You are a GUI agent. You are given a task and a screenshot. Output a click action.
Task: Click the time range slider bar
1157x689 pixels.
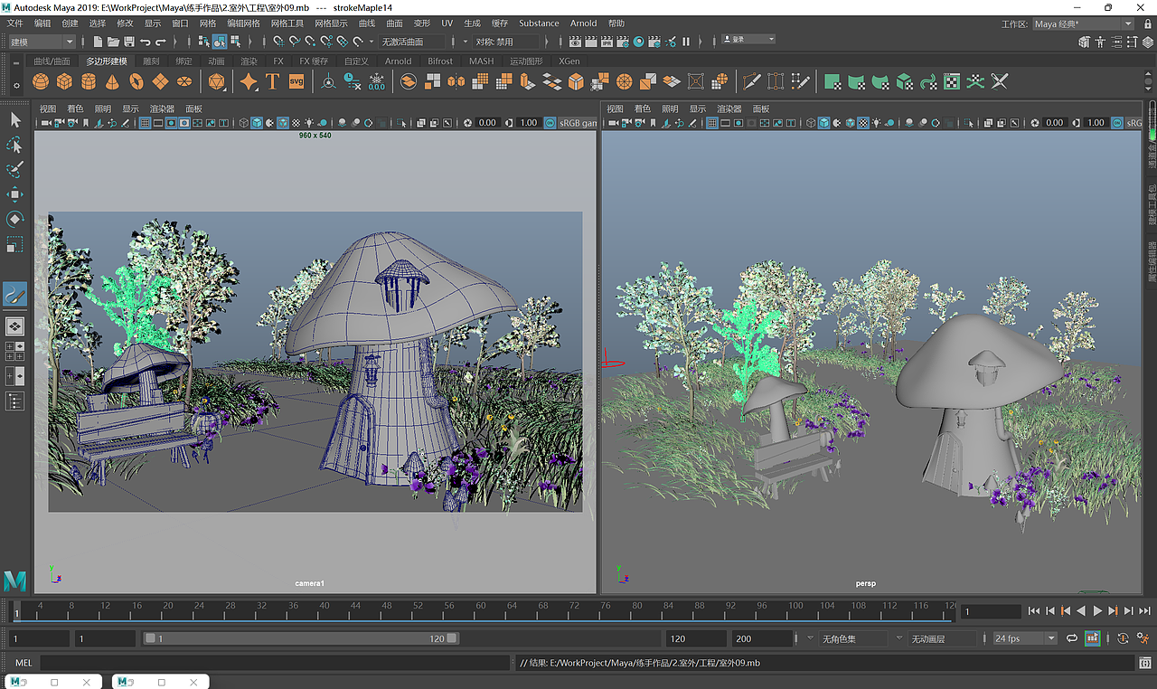301,638
